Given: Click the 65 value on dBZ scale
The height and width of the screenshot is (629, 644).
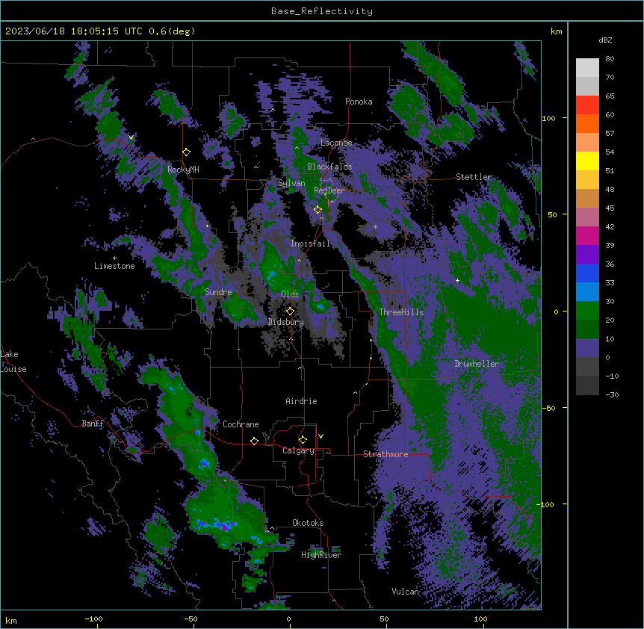Looking at the screenshot, I should pos(610,96).
